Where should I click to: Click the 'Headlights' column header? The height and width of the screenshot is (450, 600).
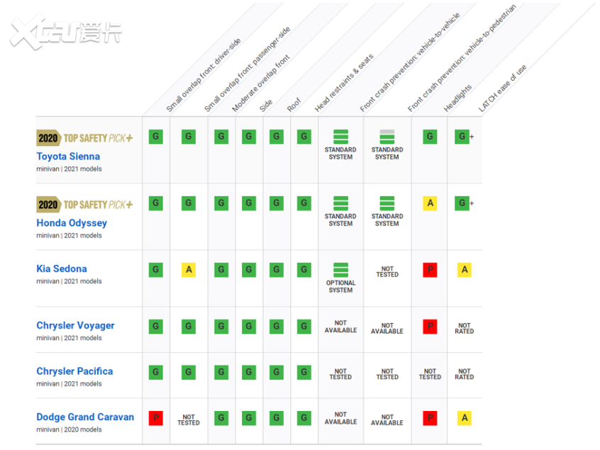(x=457, y=99)
